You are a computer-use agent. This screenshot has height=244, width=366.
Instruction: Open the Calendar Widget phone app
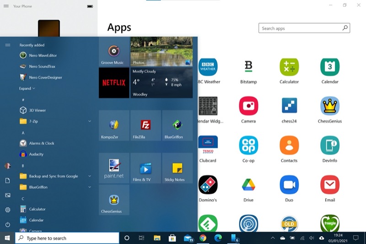click(208, 106)
